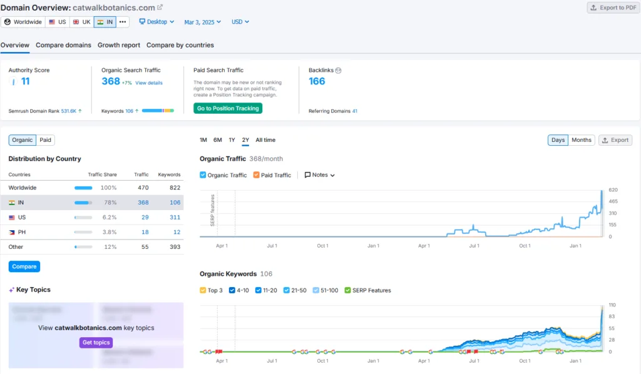Click the IN flag in country table row
This screenshot has height=374, width=641.
[12, 203]
